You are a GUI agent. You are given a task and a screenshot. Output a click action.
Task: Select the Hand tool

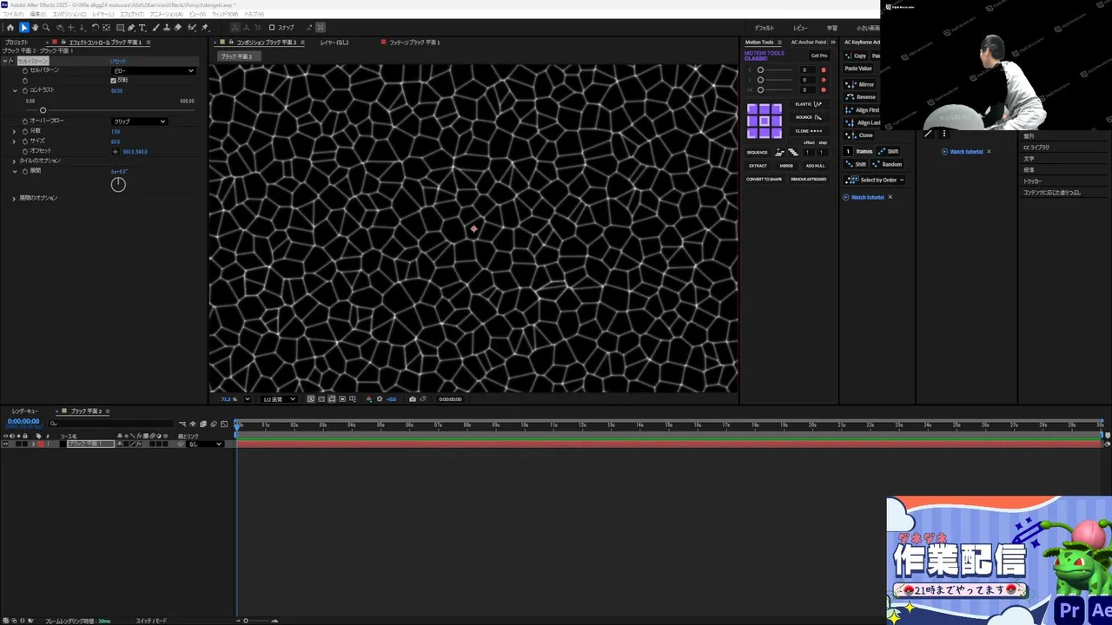pyautogui.click(x=35, y=28)
